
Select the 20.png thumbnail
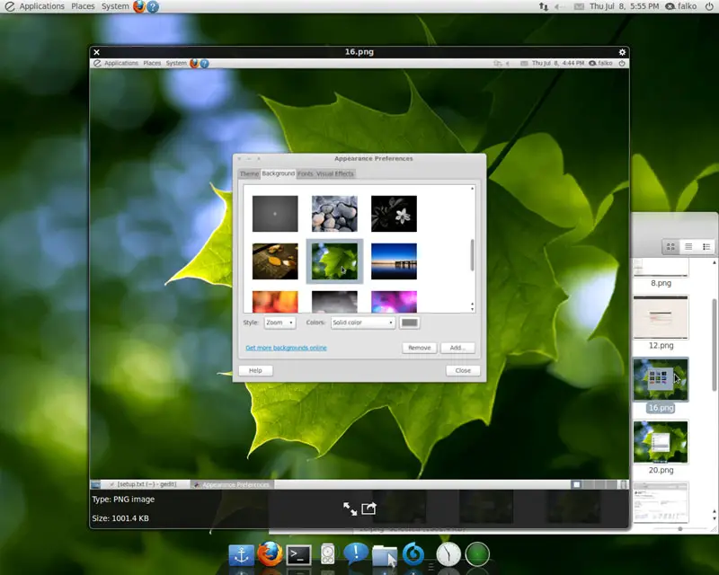tap(661, 442)
